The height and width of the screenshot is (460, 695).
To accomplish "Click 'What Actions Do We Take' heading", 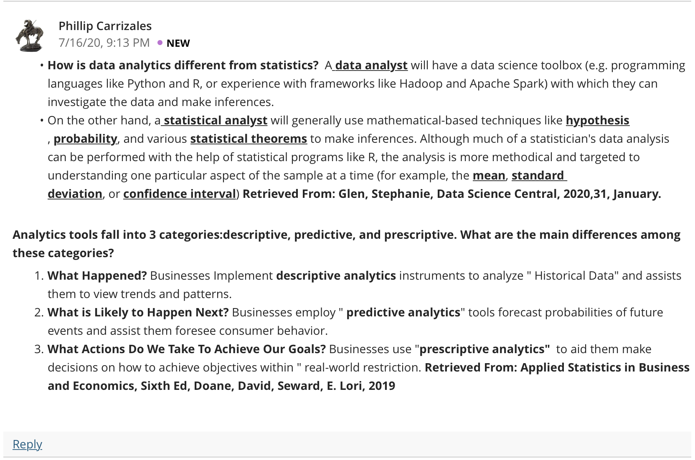I will pos(187,349).
